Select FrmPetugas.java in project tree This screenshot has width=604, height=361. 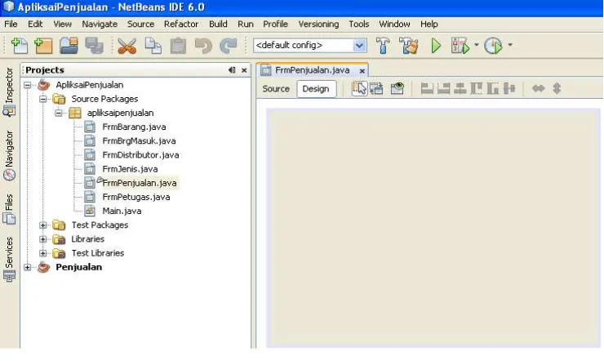pyautogui.click(x=136, y=197)
